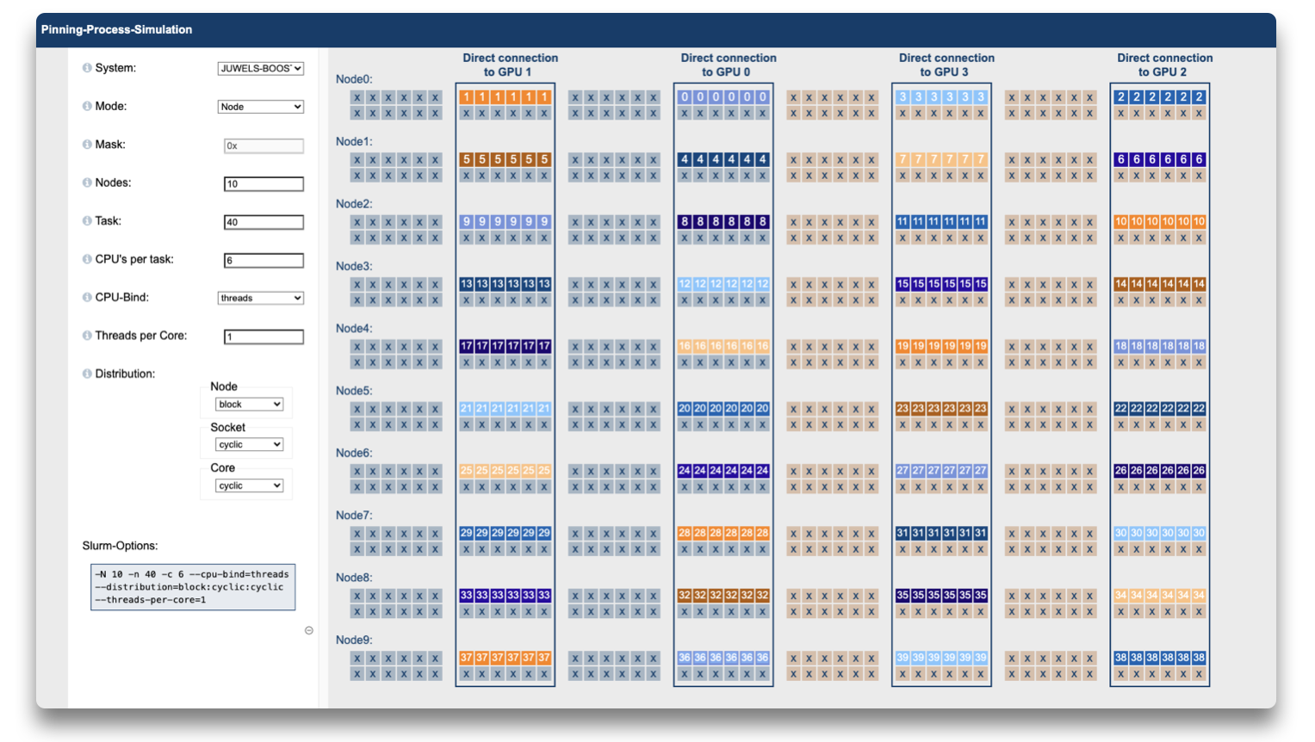
Task: Click the info icon beside System
Action: pos(87,68)
